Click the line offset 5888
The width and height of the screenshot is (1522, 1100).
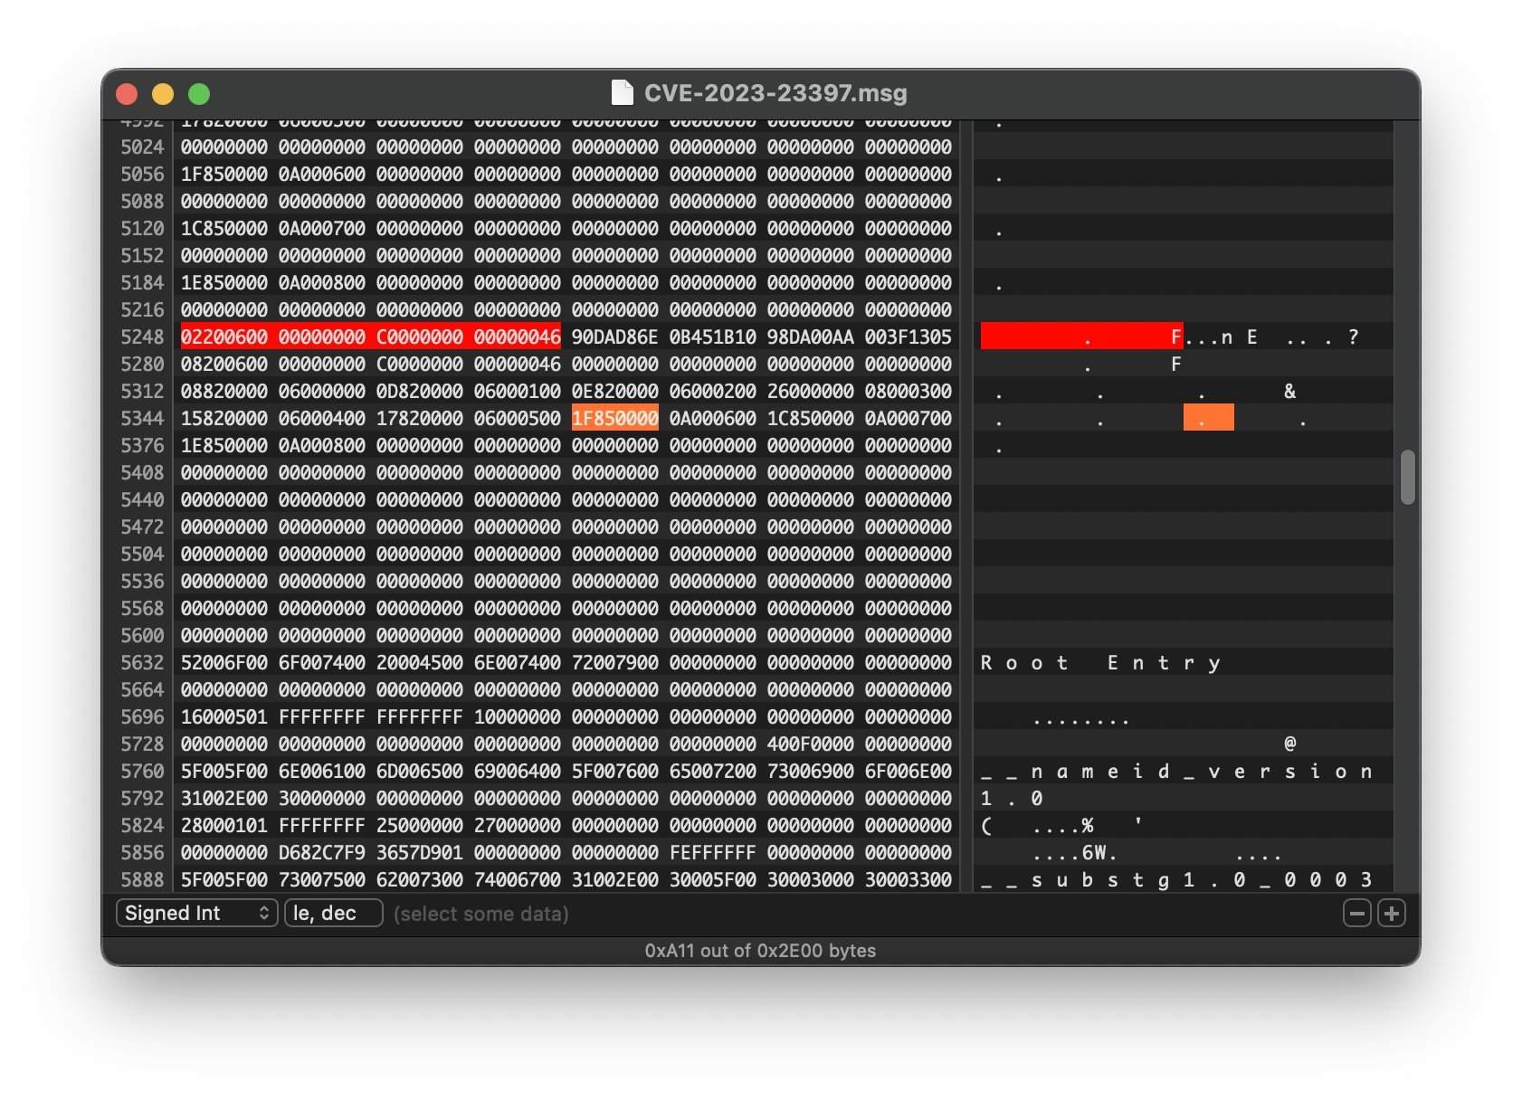coord(143,880)
